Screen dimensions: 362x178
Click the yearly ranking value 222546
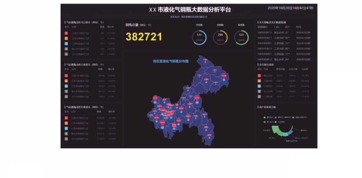click(x=101, y=118)
